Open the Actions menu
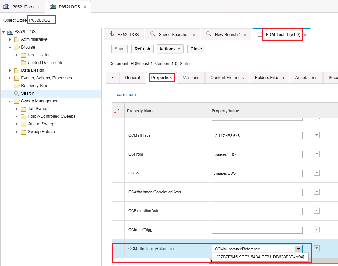Image resolution: width=338 pixels, height=266 pixels. coord(170,49)
